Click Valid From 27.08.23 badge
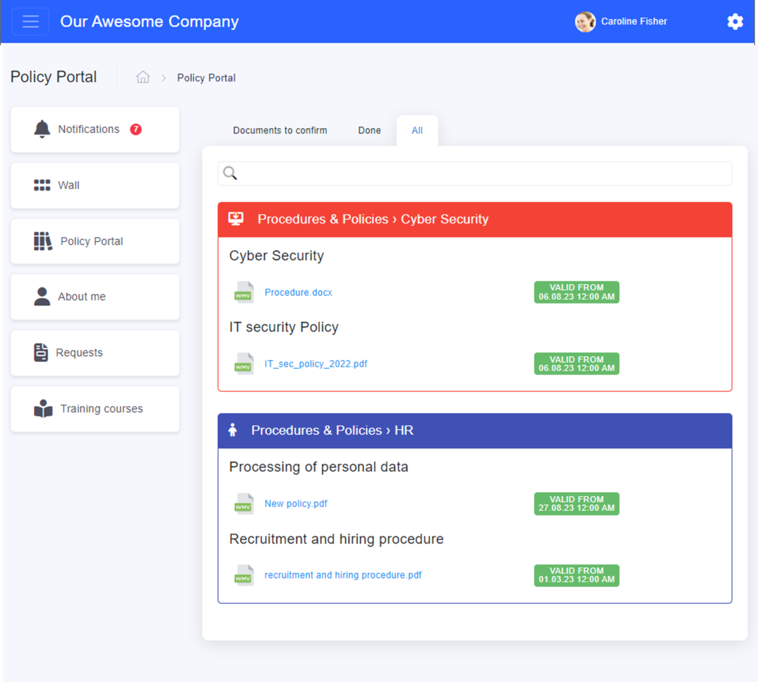The width and height of the screenshot is (758, 682). pos(577,504)
